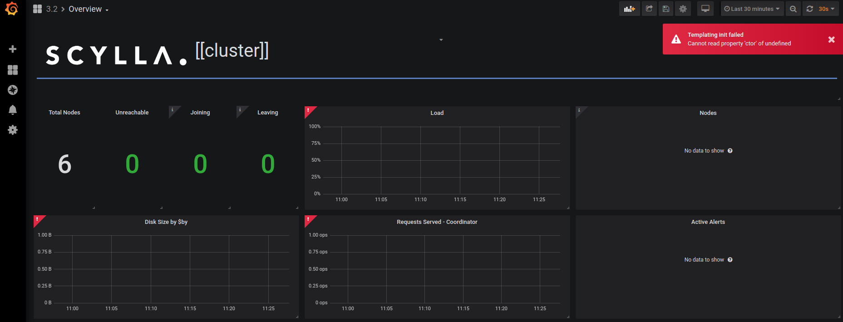Open the Total Nodes panel title

64,113
